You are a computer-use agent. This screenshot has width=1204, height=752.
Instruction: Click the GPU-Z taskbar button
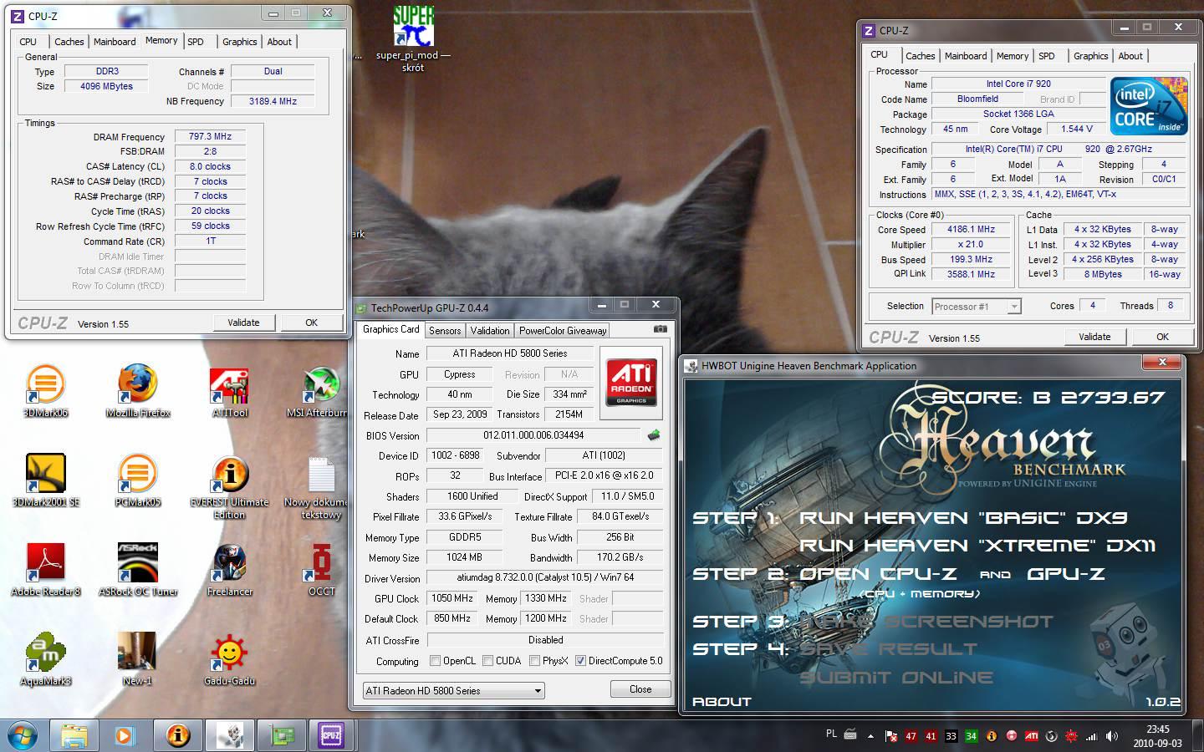tap(281, 736)
